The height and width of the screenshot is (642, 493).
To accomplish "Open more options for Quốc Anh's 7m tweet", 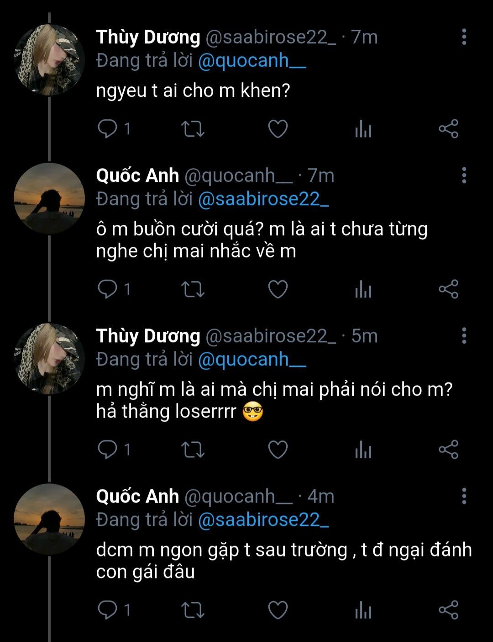I will pyautogui.click(x=464, y=175).
